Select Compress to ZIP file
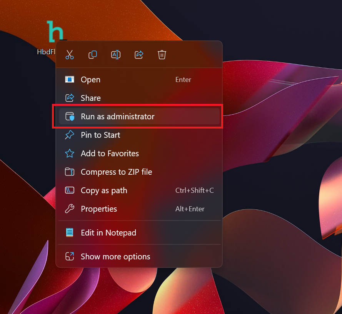Screen dimensions: 342x314 (x=116, y=172)
